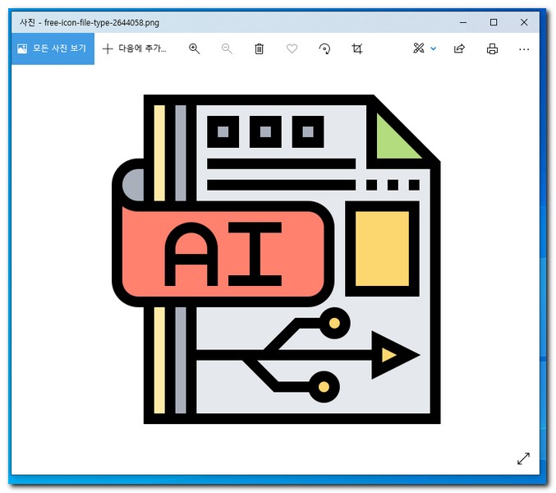Viewport: 556px width, 493px height.
Task: Zoom in with the magnifier plus icon
Action: (195, 49)
